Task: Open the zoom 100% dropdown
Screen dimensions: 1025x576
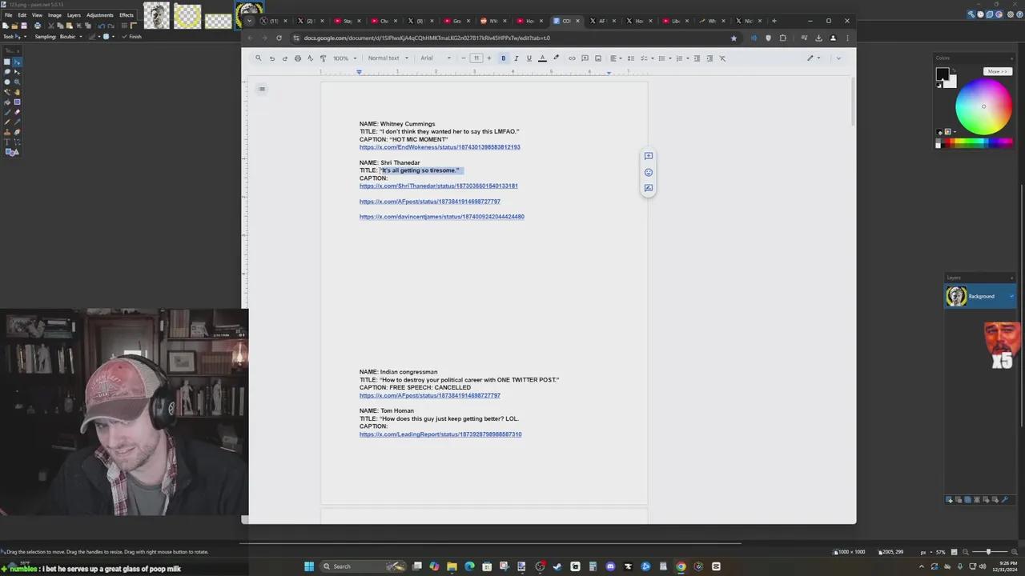Action: (344, 58)
